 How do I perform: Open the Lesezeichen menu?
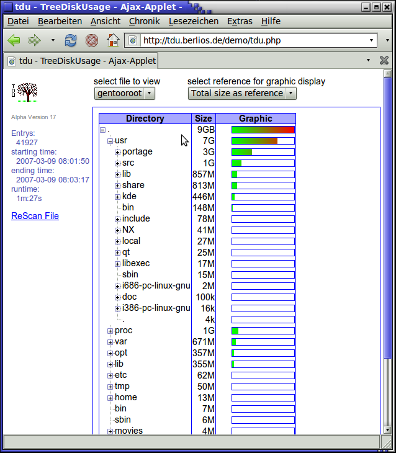(x=193, y=21)
